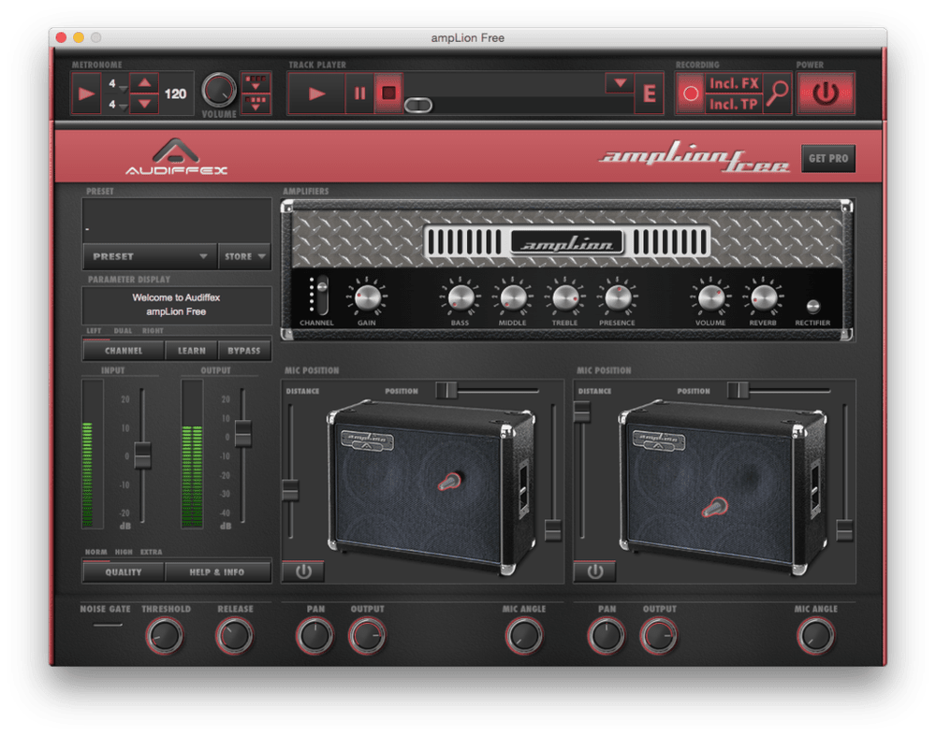
Task: Start metronome playback
Action: coord(86,93)
